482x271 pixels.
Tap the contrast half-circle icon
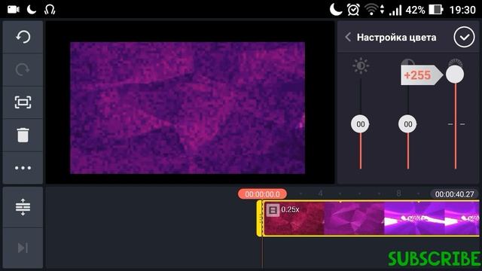tap(408, 62)
